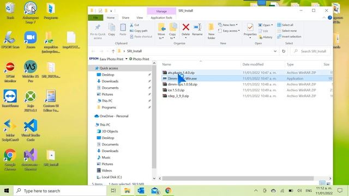Open the Quick Access Toolbar customize dropdown
The width and height of the screenshot is (349, 196).
click(111, 11)
